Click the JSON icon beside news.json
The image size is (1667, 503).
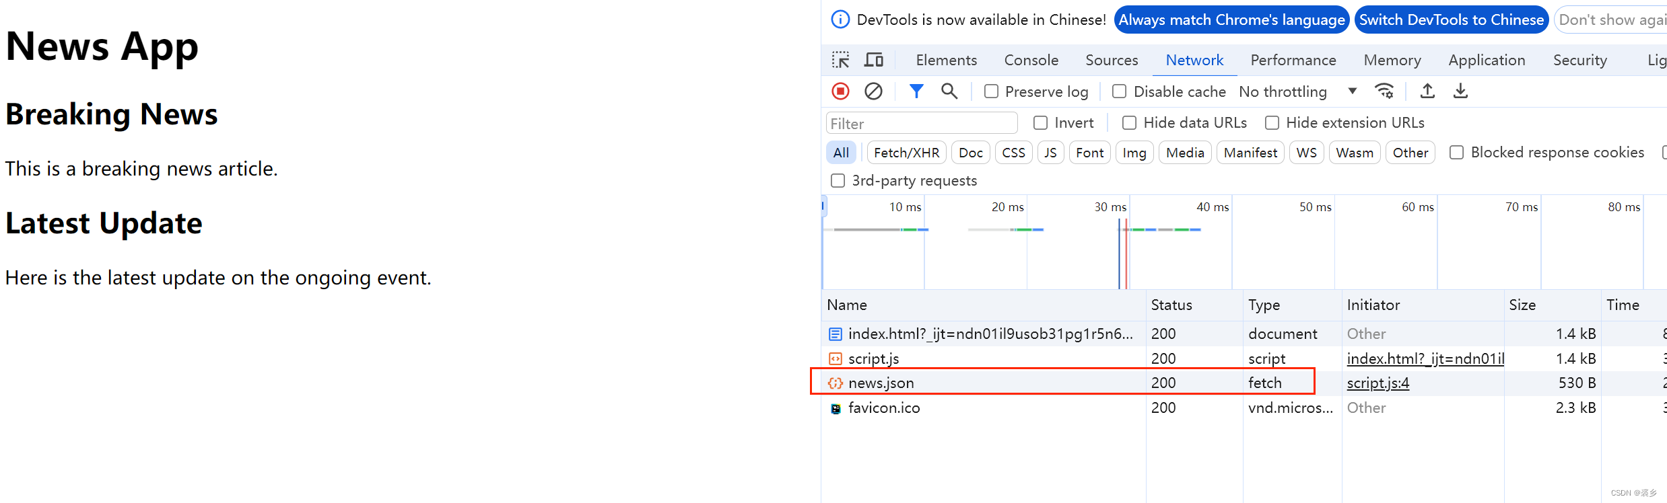click(836, 383)
